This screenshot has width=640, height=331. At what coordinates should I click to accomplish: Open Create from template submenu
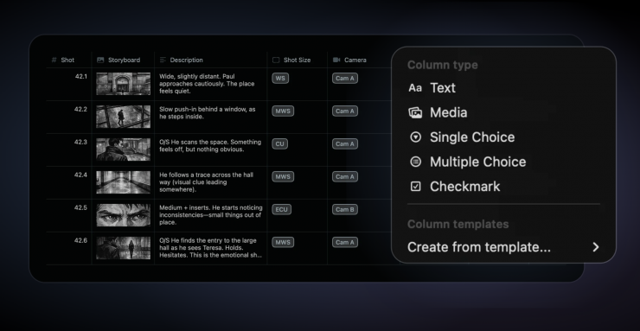tap(503, 247)
